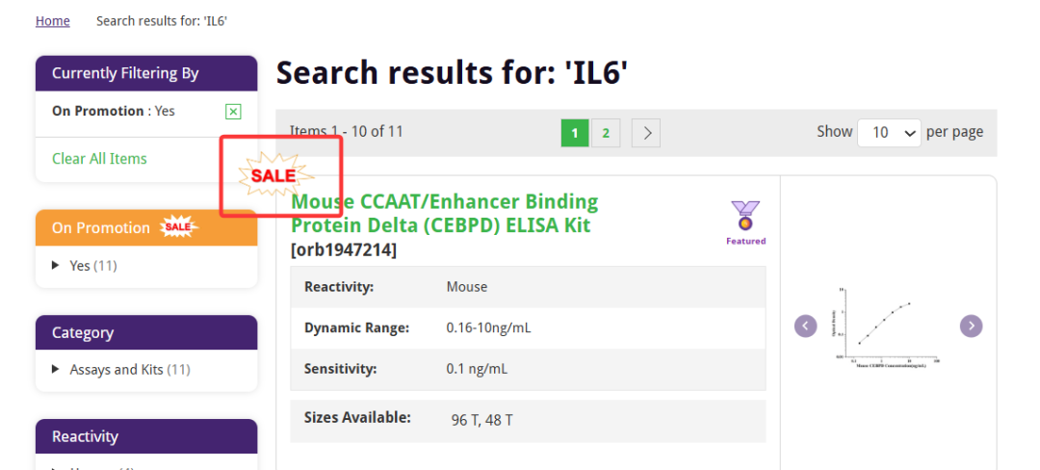1040x470 pixels.
Task: Open the Mouse CEBPD ELISA Kit product title
Action: click(x=444, y=214)
